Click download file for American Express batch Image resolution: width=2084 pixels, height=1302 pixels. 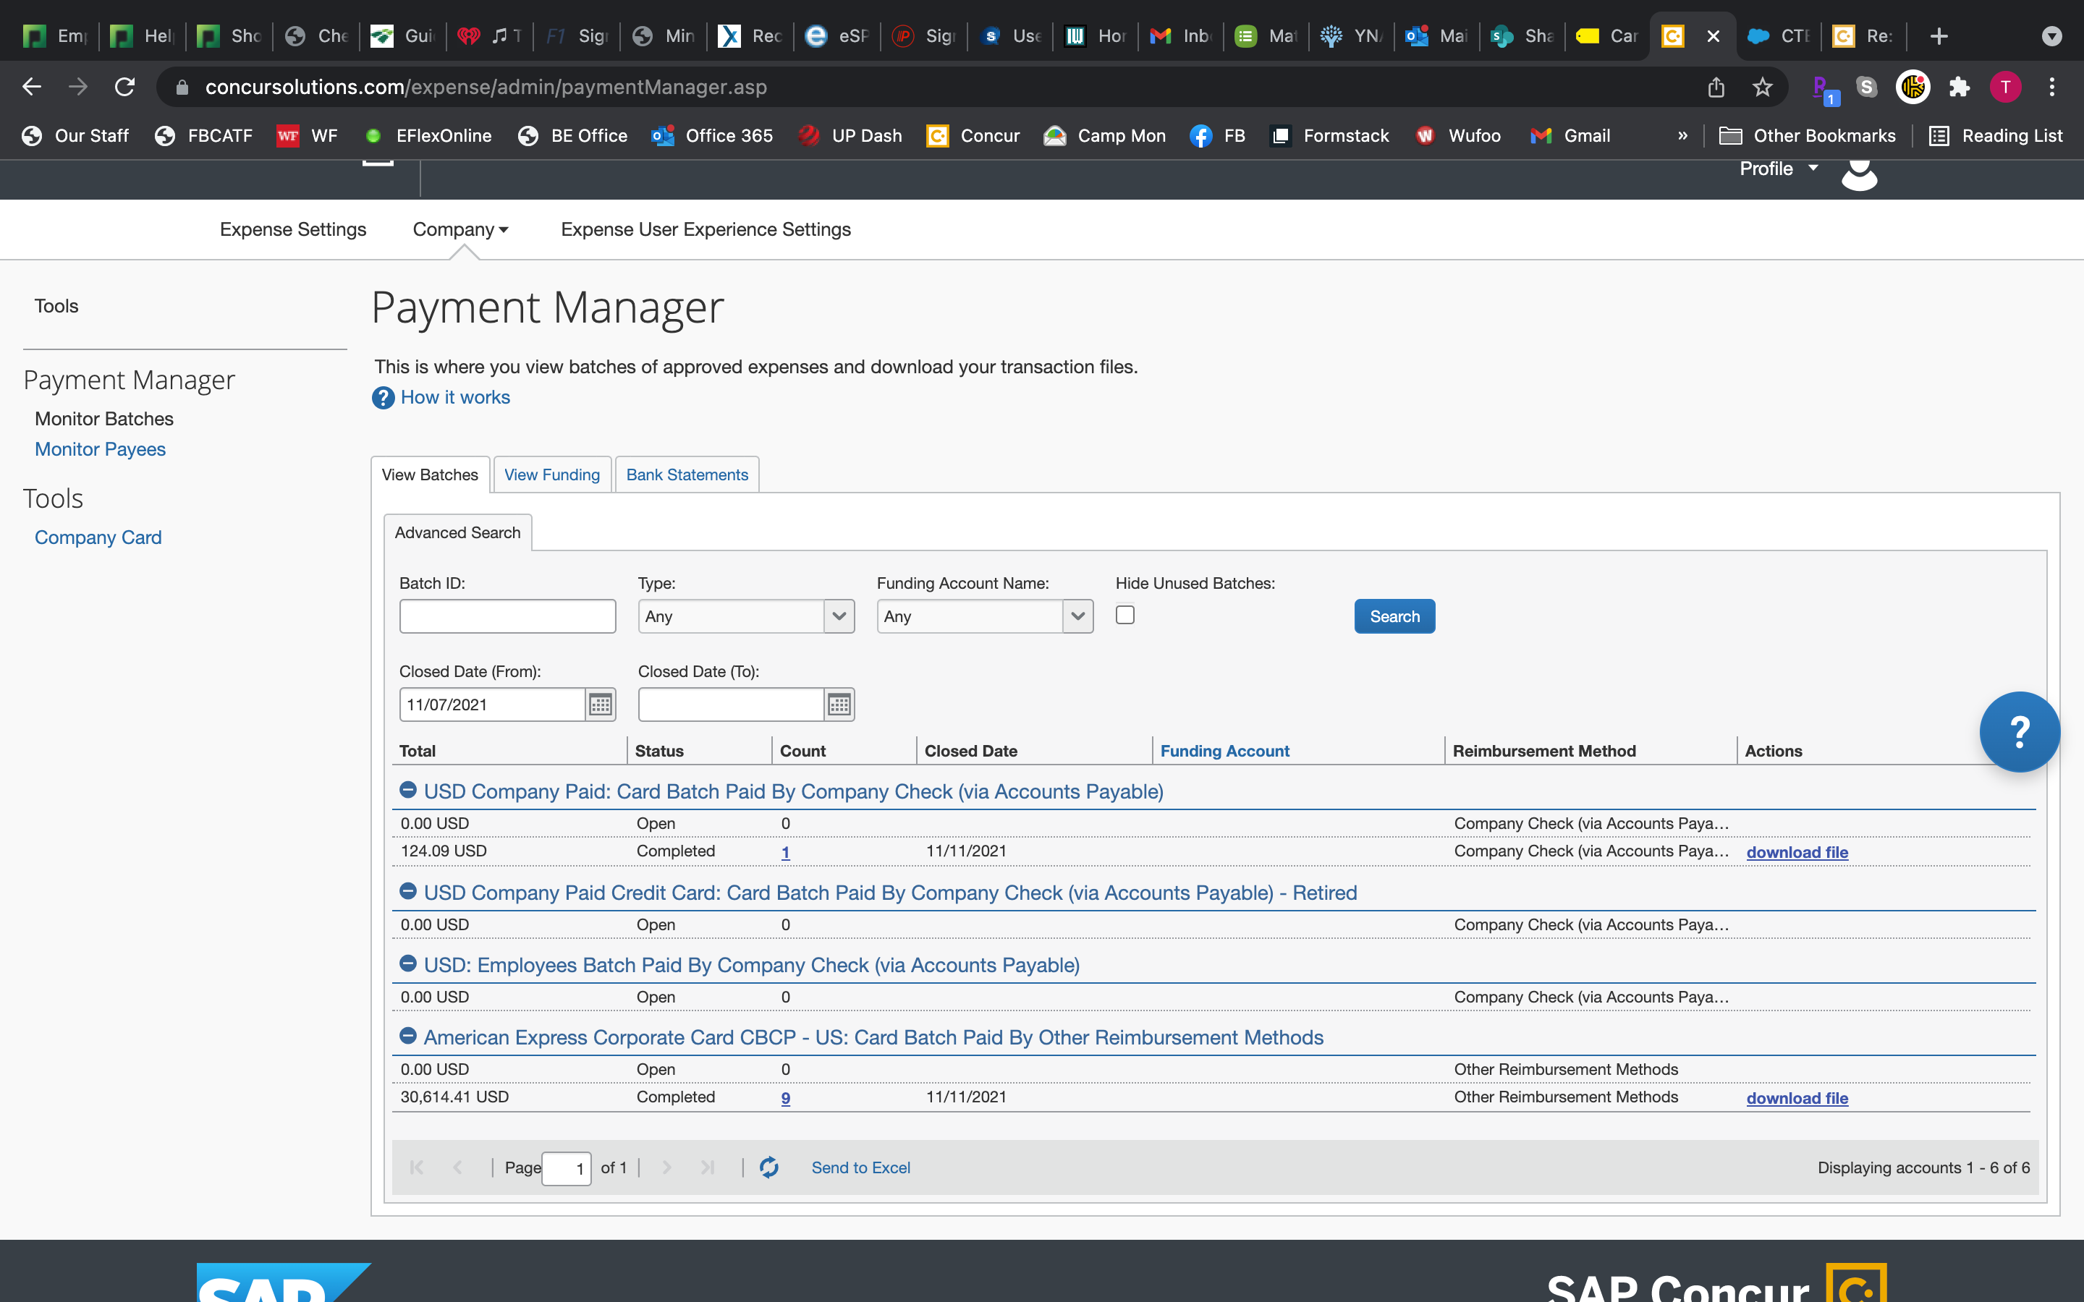point(1797,1098)
